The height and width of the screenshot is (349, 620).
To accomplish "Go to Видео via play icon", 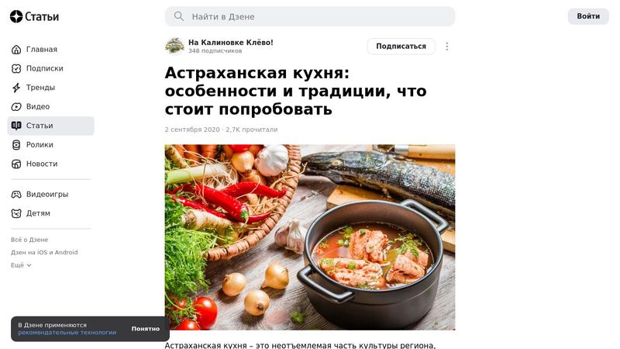I will [16, 106].
